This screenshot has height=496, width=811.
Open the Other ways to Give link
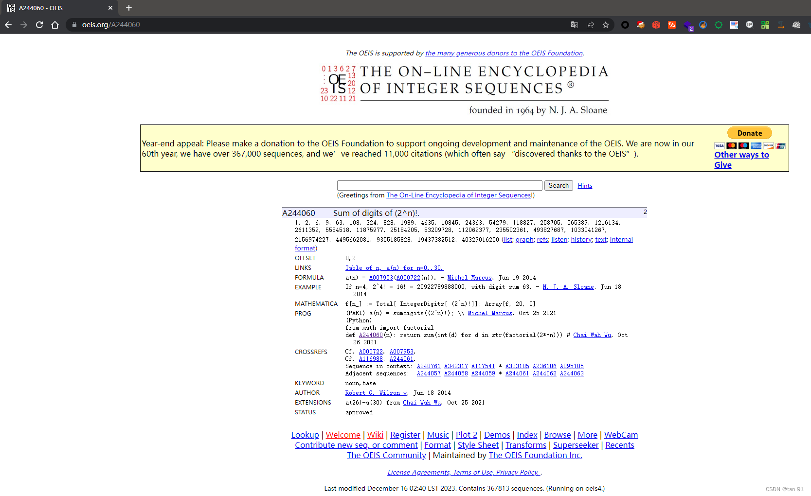741,159
